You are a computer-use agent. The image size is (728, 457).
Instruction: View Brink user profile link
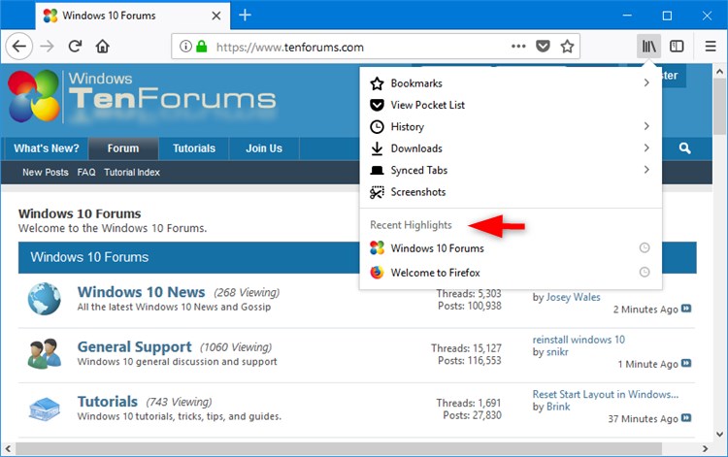(558, 407)
